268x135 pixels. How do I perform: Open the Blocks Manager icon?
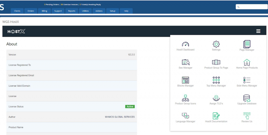pyautogui.click(x=185, y=80)
